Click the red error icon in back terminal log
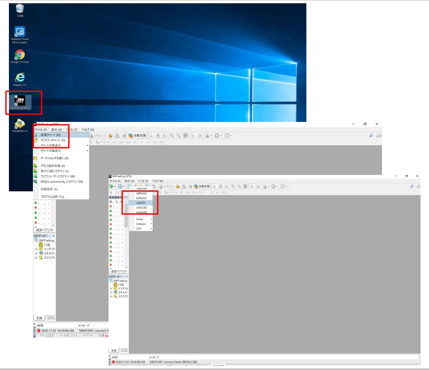 pyautogui.click(x=39, y=331)
